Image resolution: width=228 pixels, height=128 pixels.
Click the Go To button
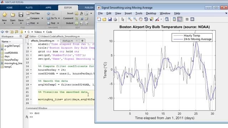coord(52,18)
